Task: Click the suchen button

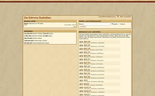Action: pyautogui.click(x=83, y=27)
